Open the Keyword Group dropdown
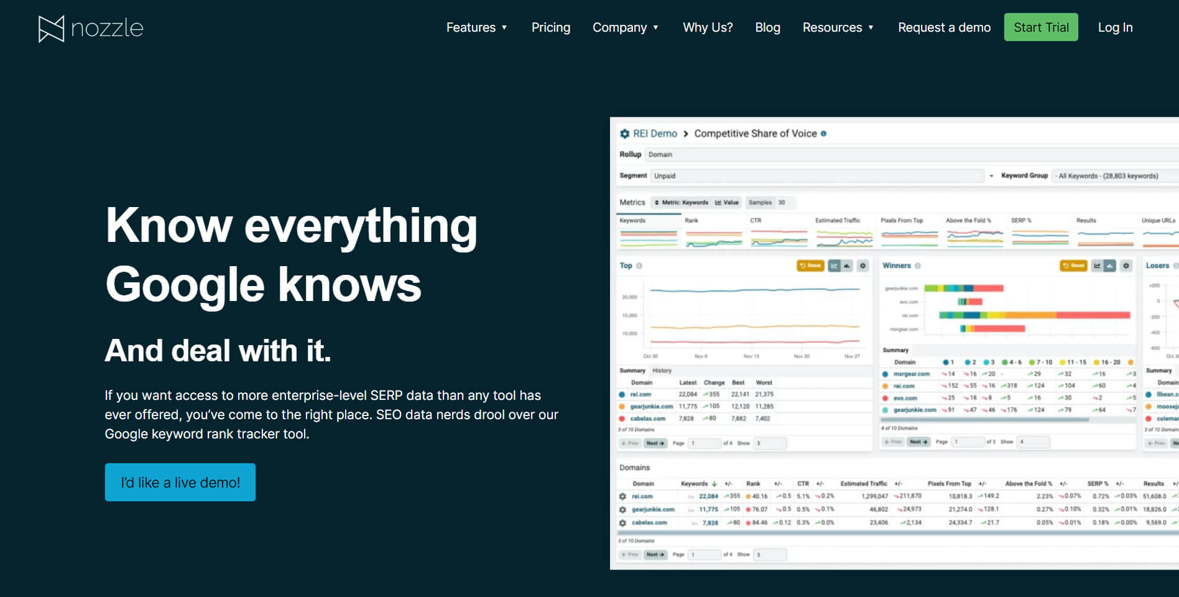The image size is (1179, 597). tap(1115, 176)
